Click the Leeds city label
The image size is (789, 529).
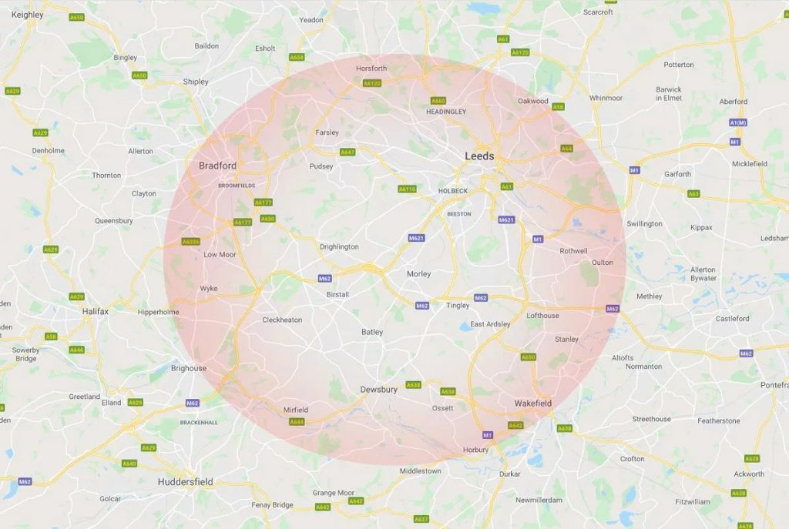coord(479,156)
